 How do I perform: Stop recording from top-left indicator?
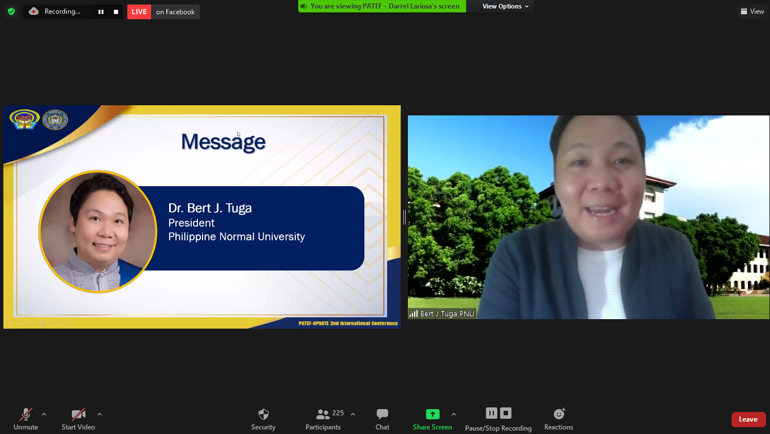(x=116, y=12)
